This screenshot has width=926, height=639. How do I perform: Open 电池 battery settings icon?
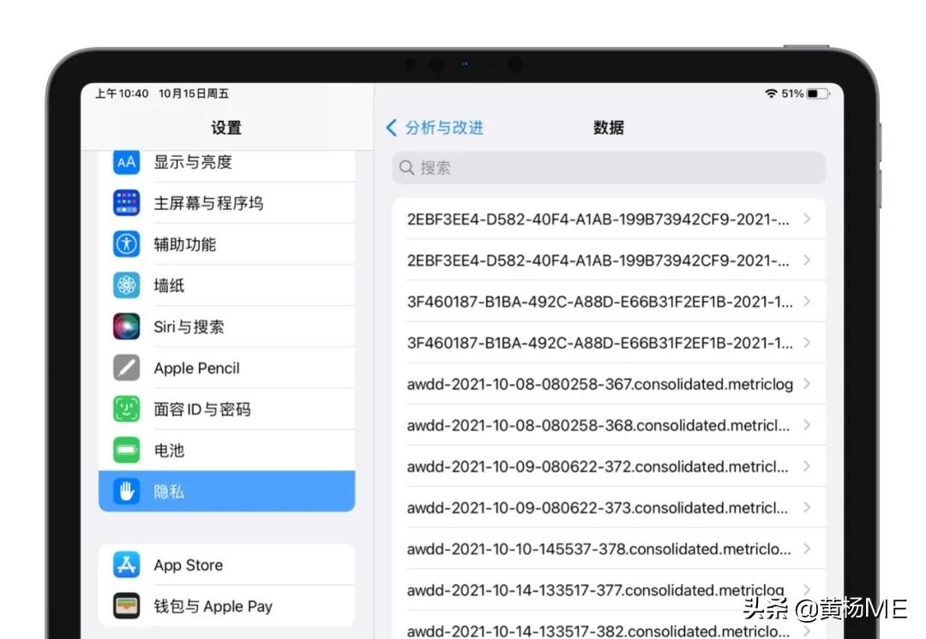click(x=126, y=449)
